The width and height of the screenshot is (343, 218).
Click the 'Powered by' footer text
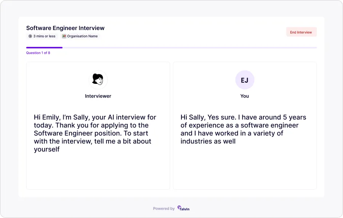164,208
